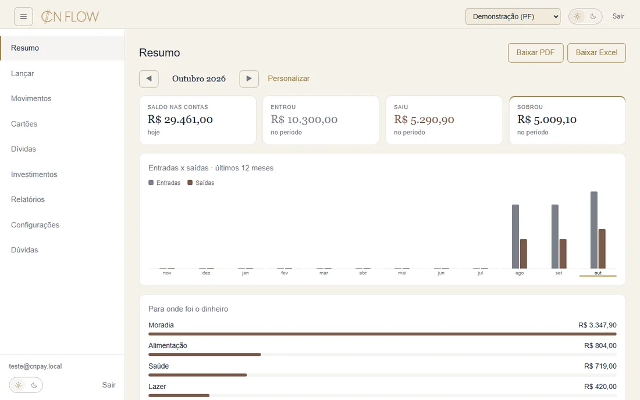The height and width of the screenshot is (400, 640).
Task: Select dark theme moon icon in sidebar
Action: (x=34, y=385)
